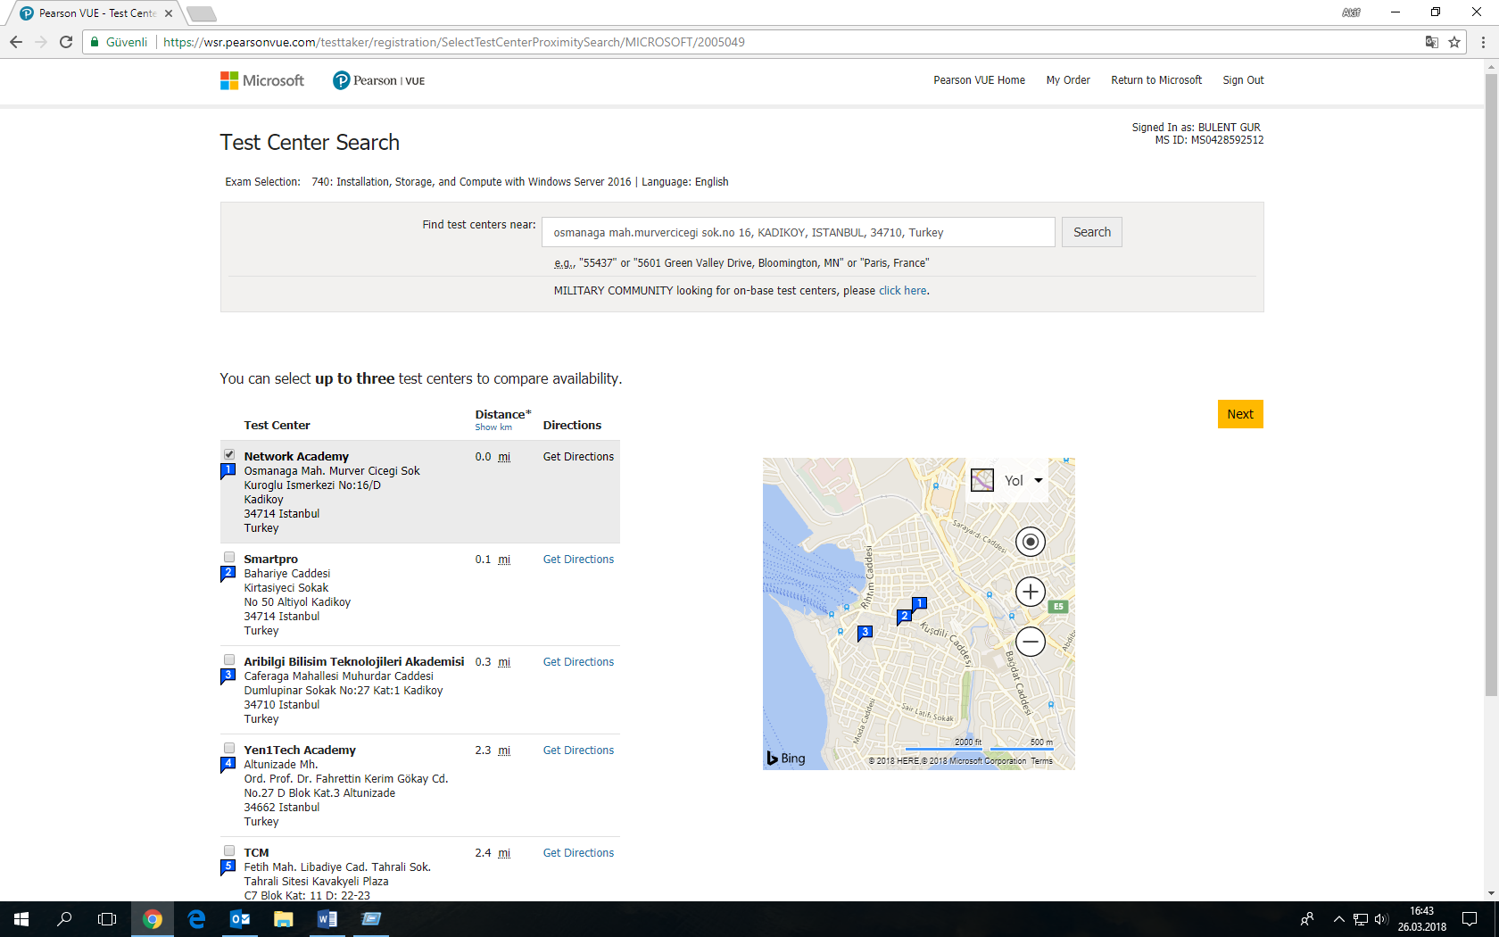
Task: Click the Bing logo on map
Action: 786,759
